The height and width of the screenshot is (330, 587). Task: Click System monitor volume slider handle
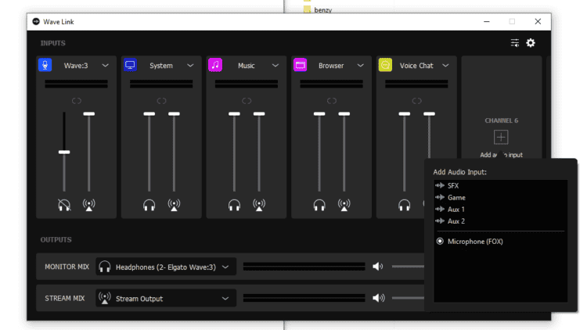149,113
